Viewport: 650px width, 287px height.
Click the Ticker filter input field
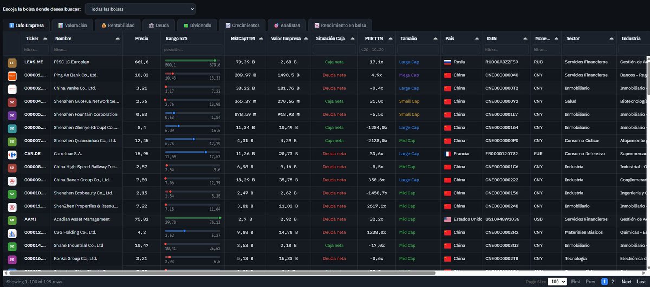click(x=36, y=50)
